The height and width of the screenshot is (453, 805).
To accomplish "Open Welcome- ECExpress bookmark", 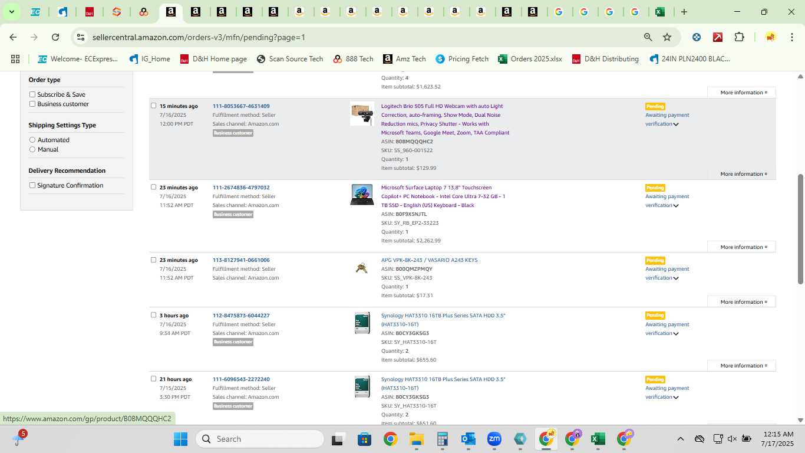I will (78, 59).
